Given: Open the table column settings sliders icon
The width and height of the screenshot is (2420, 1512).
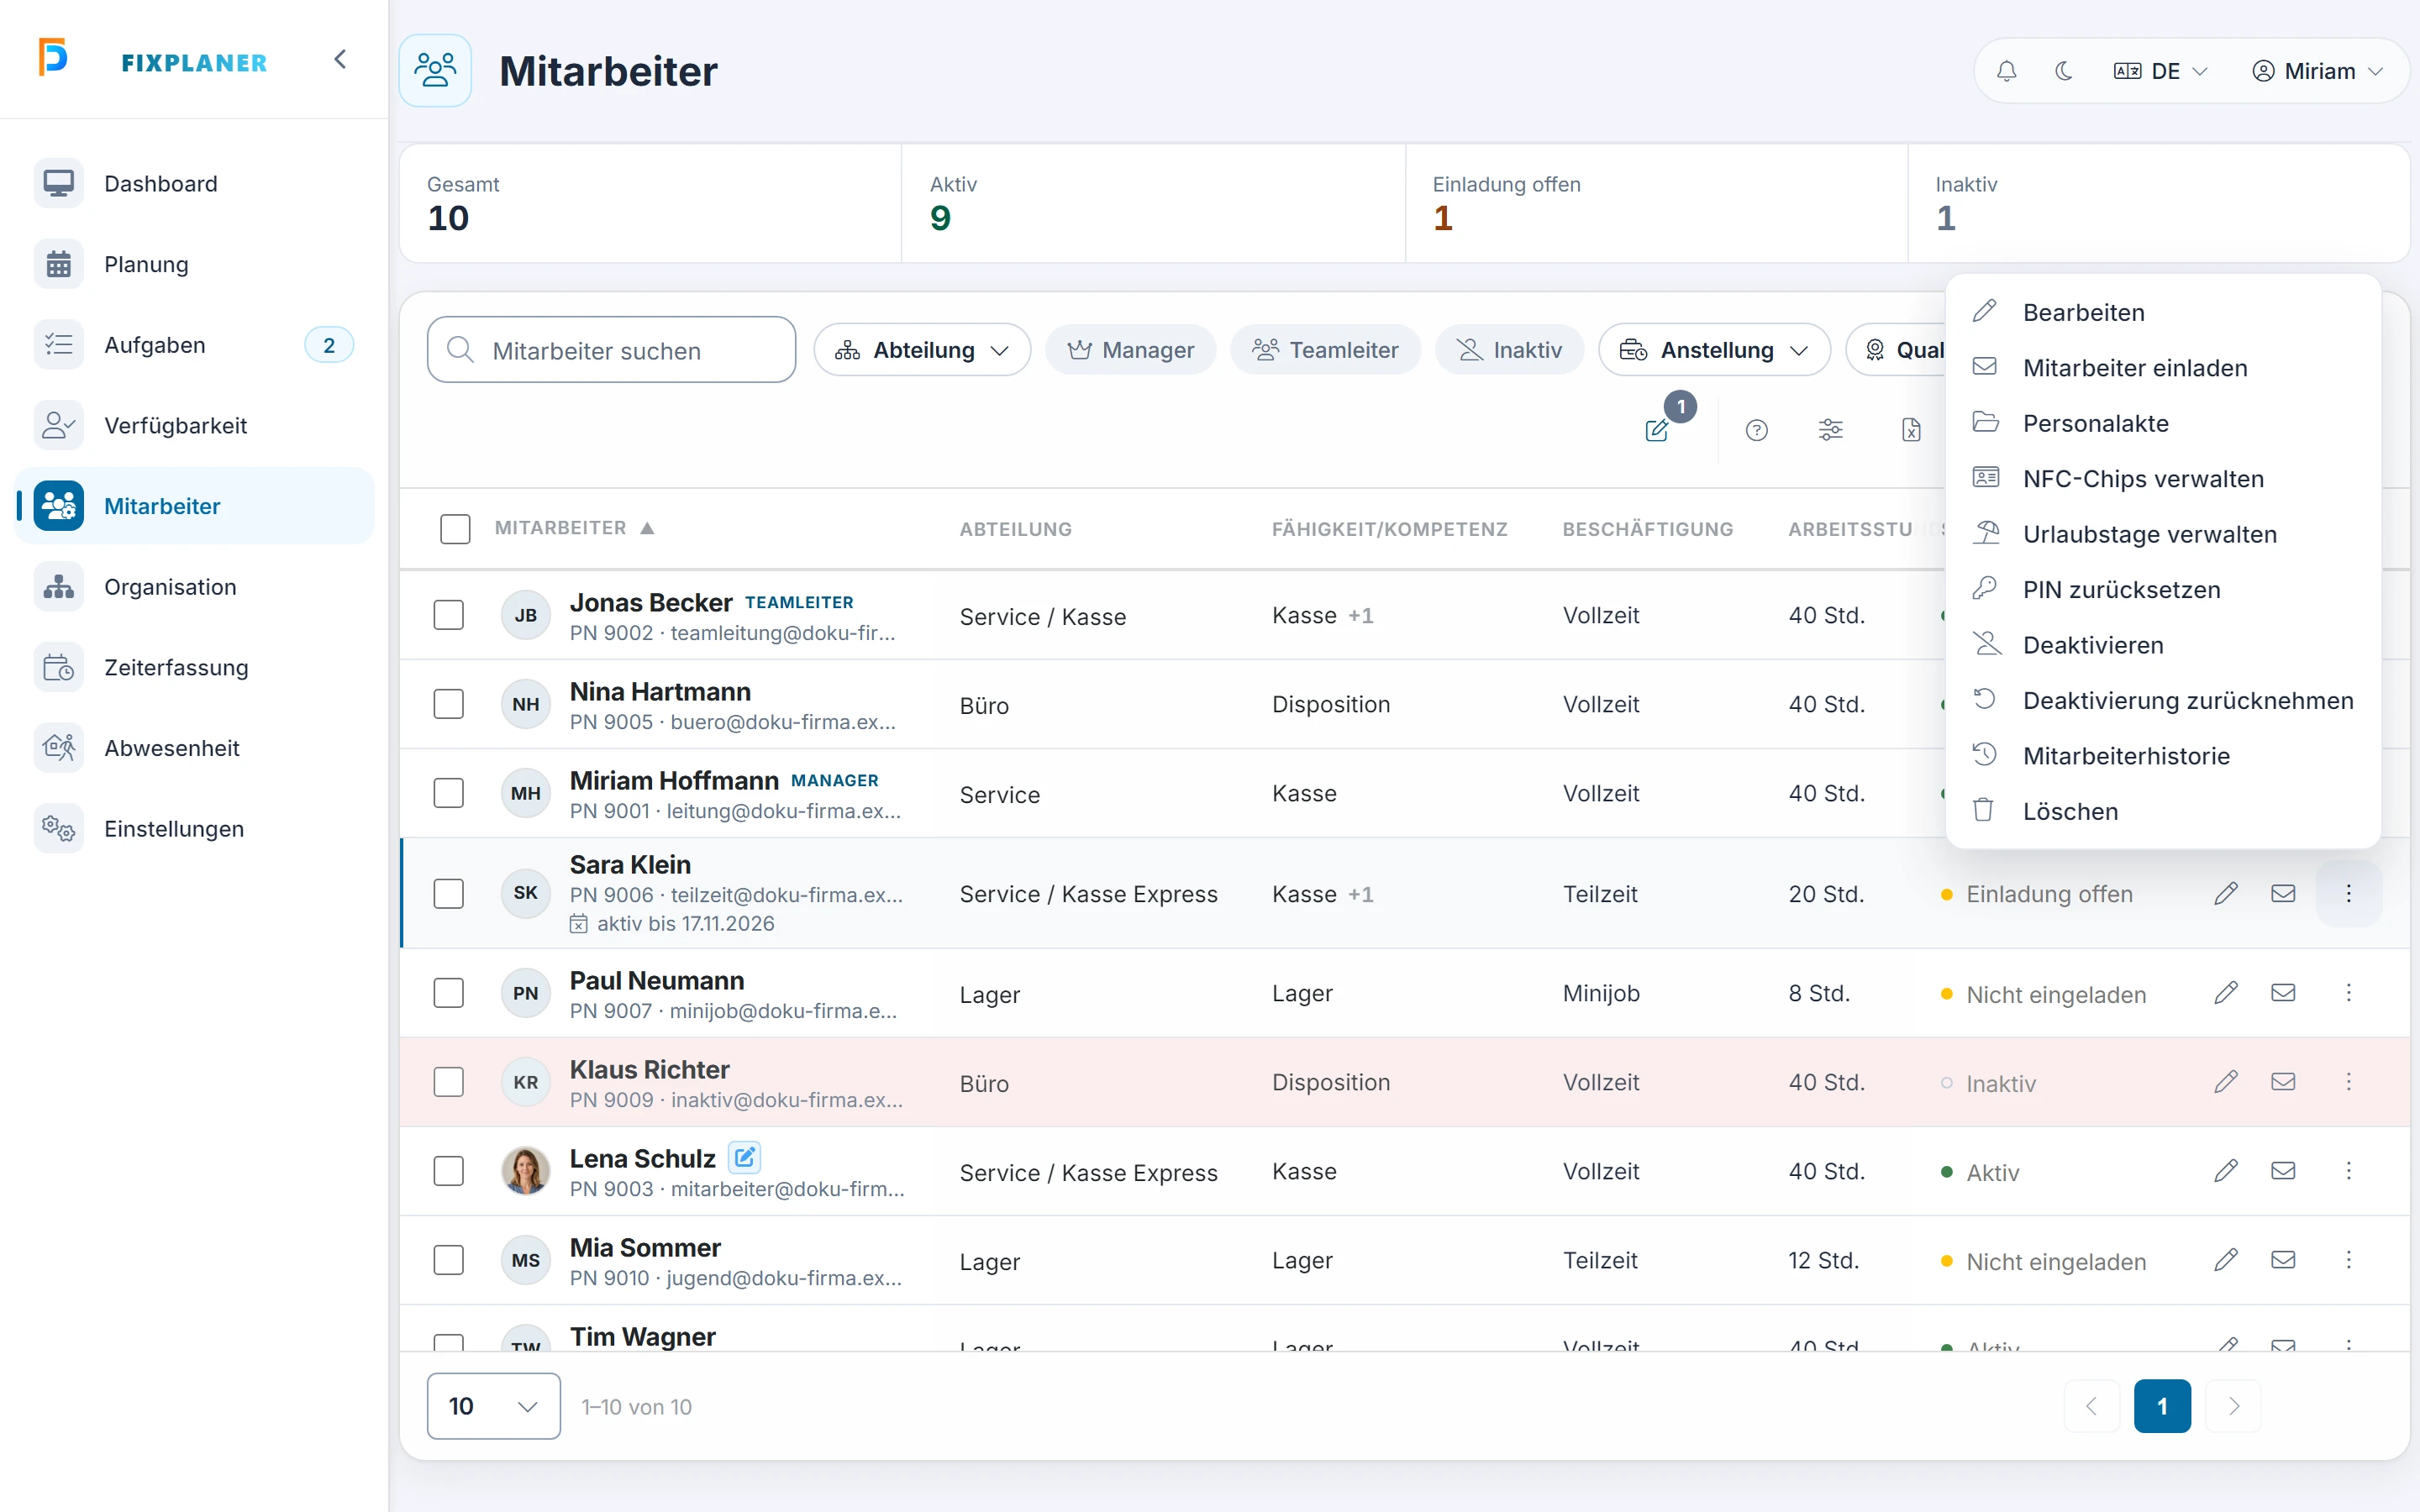Looking at the screenshot, I should (x=1830, y=430).
